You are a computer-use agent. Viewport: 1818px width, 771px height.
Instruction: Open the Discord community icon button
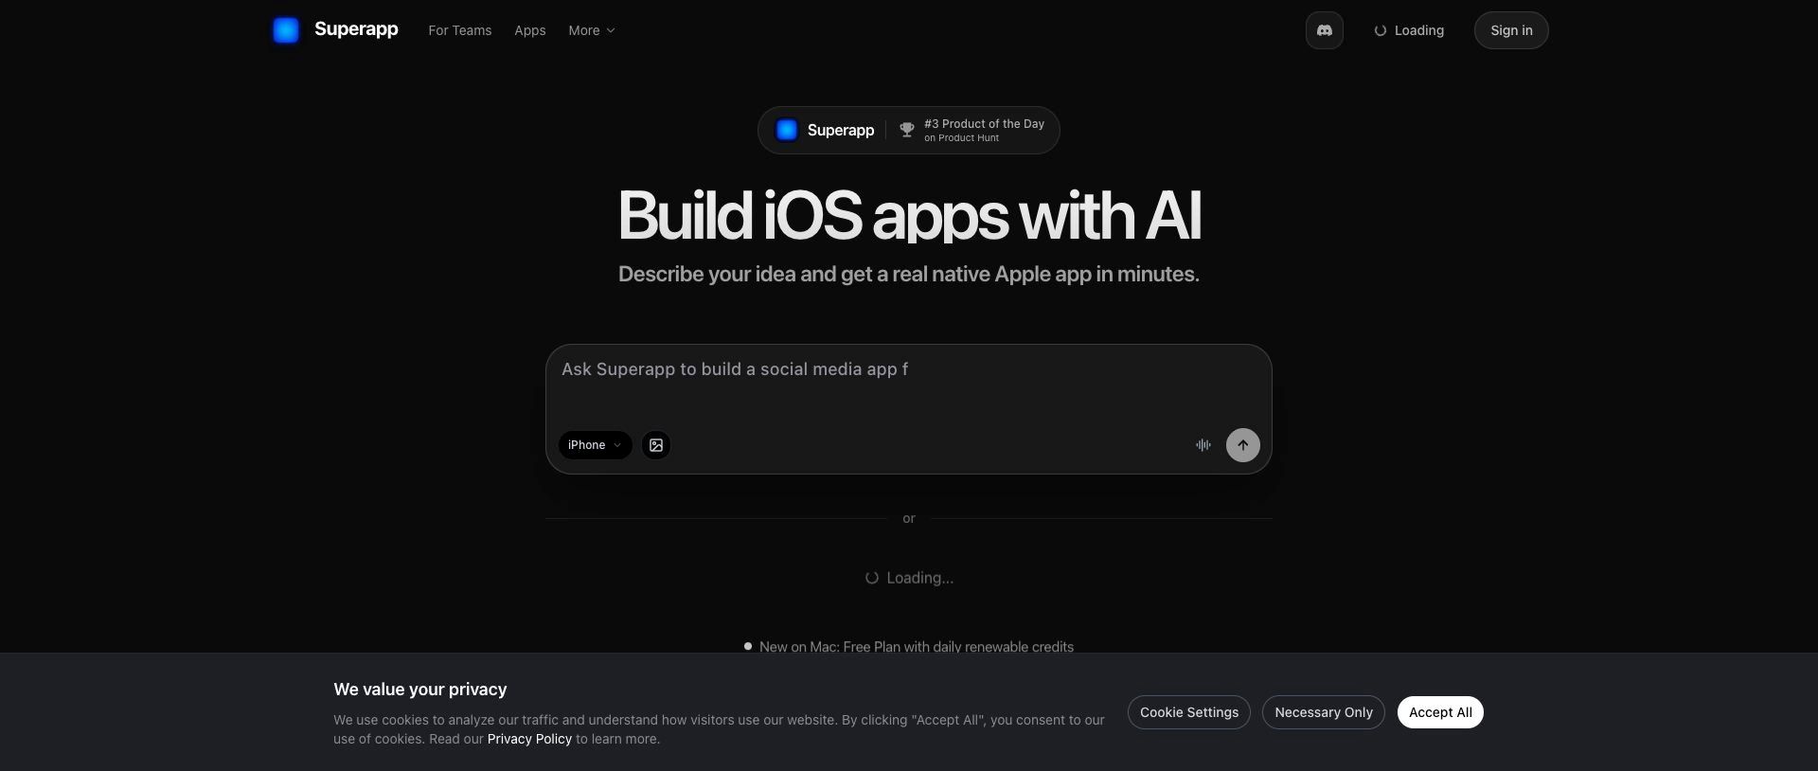point(1324,30)
